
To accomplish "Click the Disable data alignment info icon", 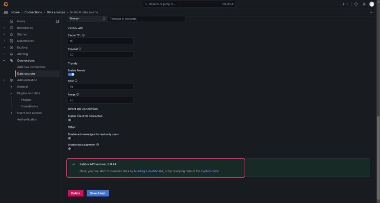I will (x=98, y=144).
